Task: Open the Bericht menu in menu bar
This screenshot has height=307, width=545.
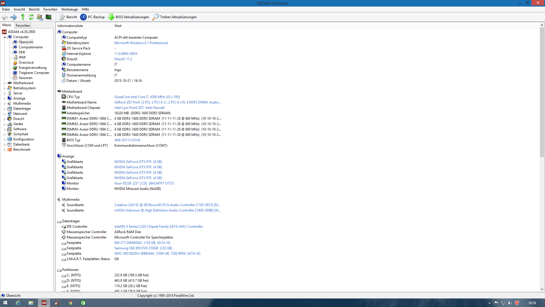Action: tap(34, 9)
